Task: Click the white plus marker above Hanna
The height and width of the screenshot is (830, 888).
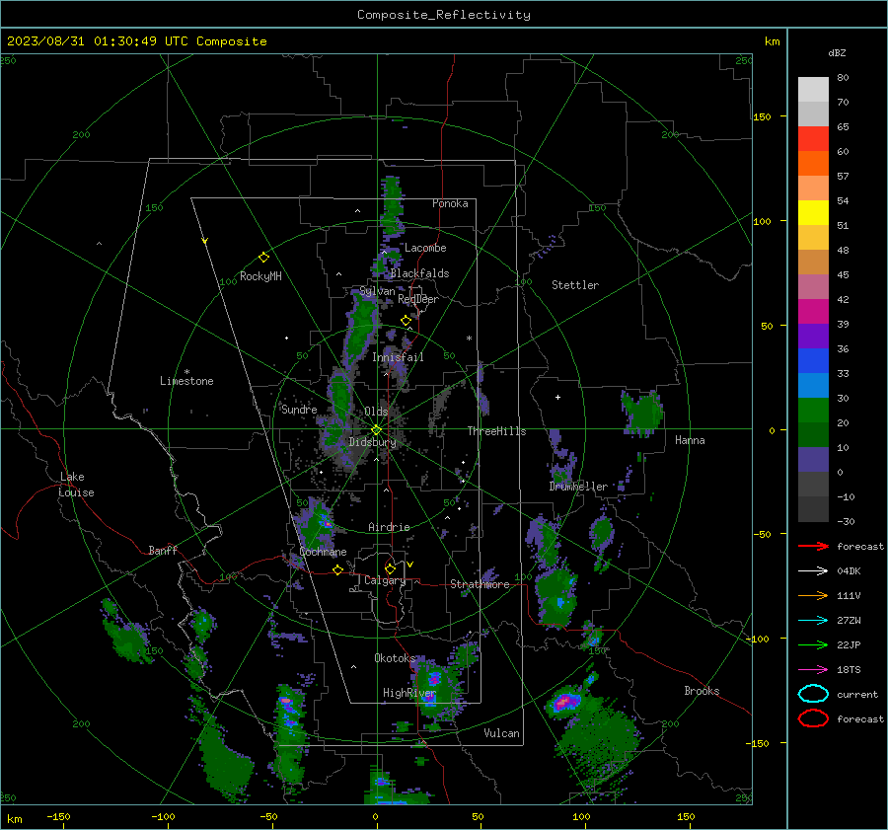Action: coord(557,397)
